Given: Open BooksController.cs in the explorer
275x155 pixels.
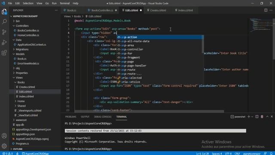Looking at the screenshot, I should [28, 31].
